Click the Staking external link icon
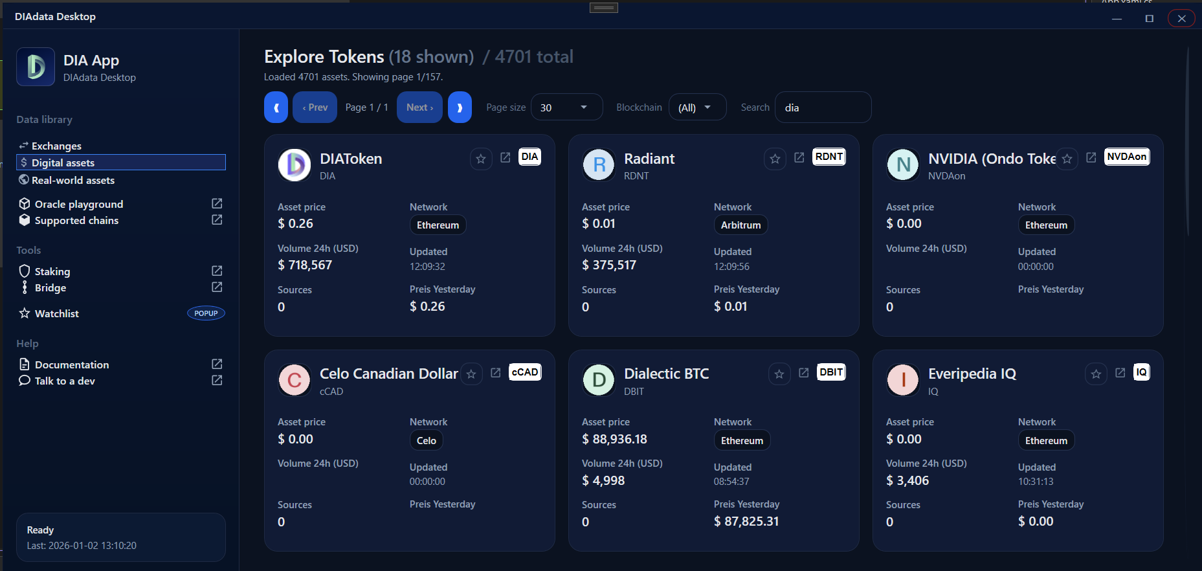Screen dimensions: 1202x571 [x=217, y=271]
